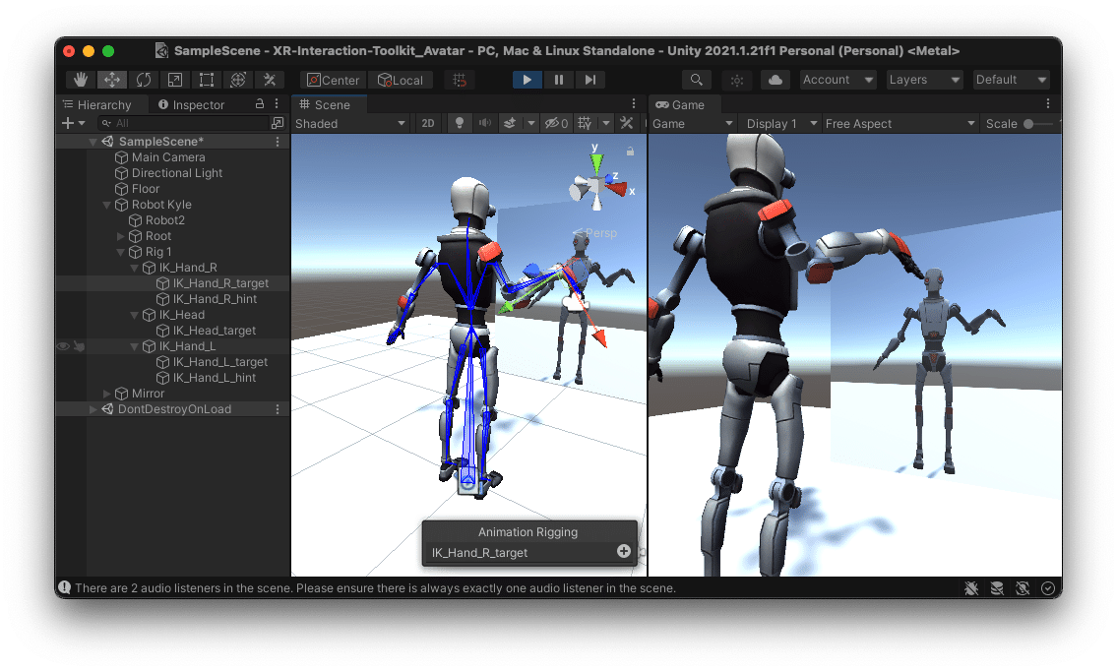Screen dimensions: 1117x671
Task: Open the Unity search magnifier
Action: pos(697,80)
